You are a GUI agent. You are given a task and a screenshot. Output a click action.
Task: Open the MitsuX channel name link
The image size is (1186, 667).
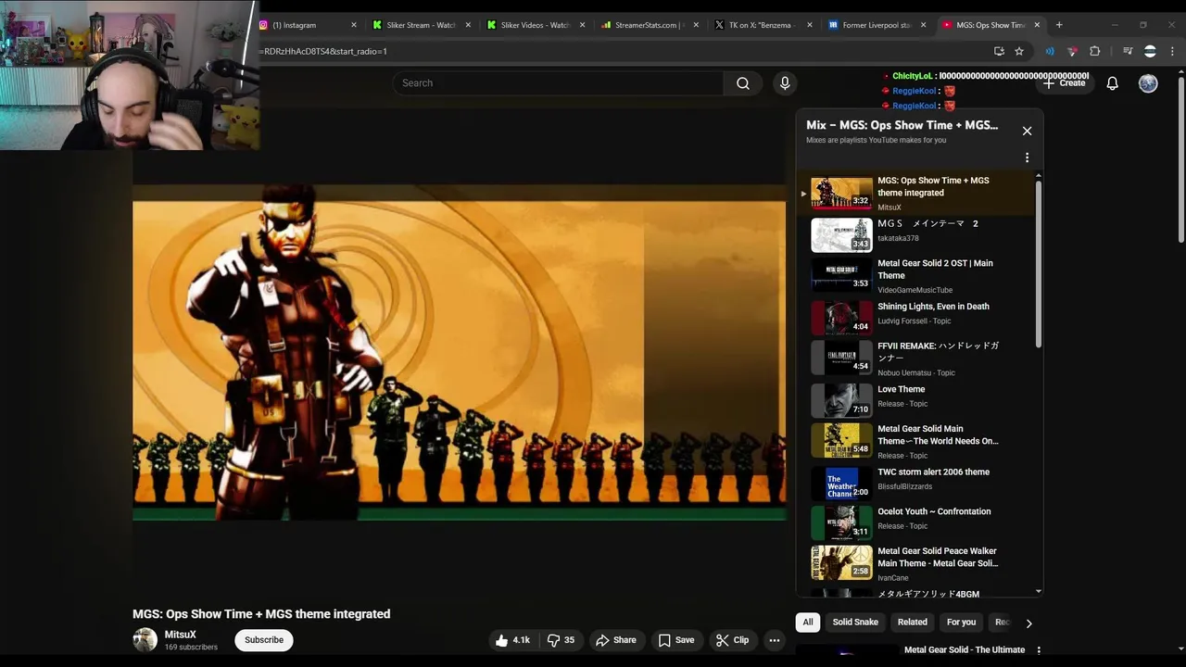click(181, 635)
